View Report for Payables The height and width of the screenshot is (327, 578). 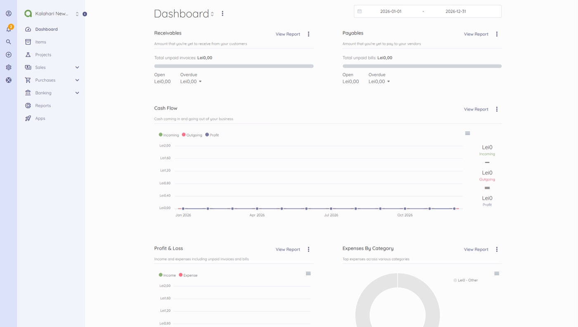tap(476, 34)
